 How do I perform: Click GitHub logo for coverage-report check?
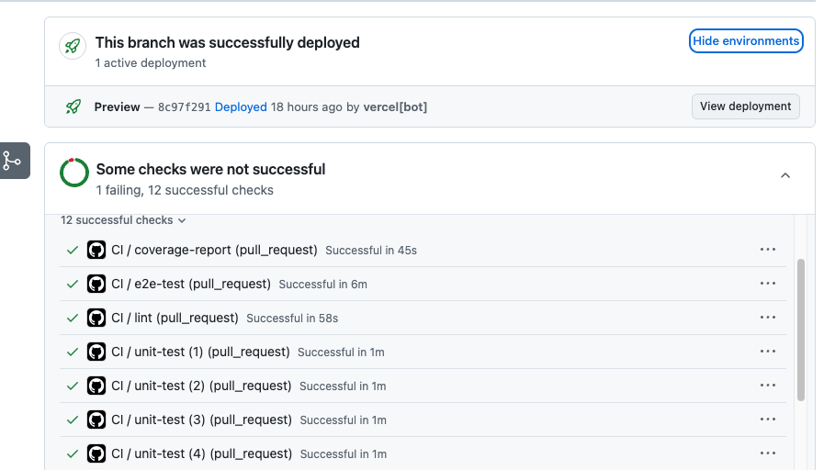point(96,250)
